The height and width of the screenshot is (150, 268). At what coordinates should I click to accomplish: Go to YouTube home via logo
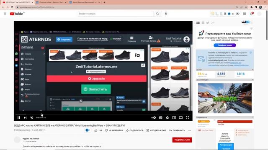[x=16, y=14]
